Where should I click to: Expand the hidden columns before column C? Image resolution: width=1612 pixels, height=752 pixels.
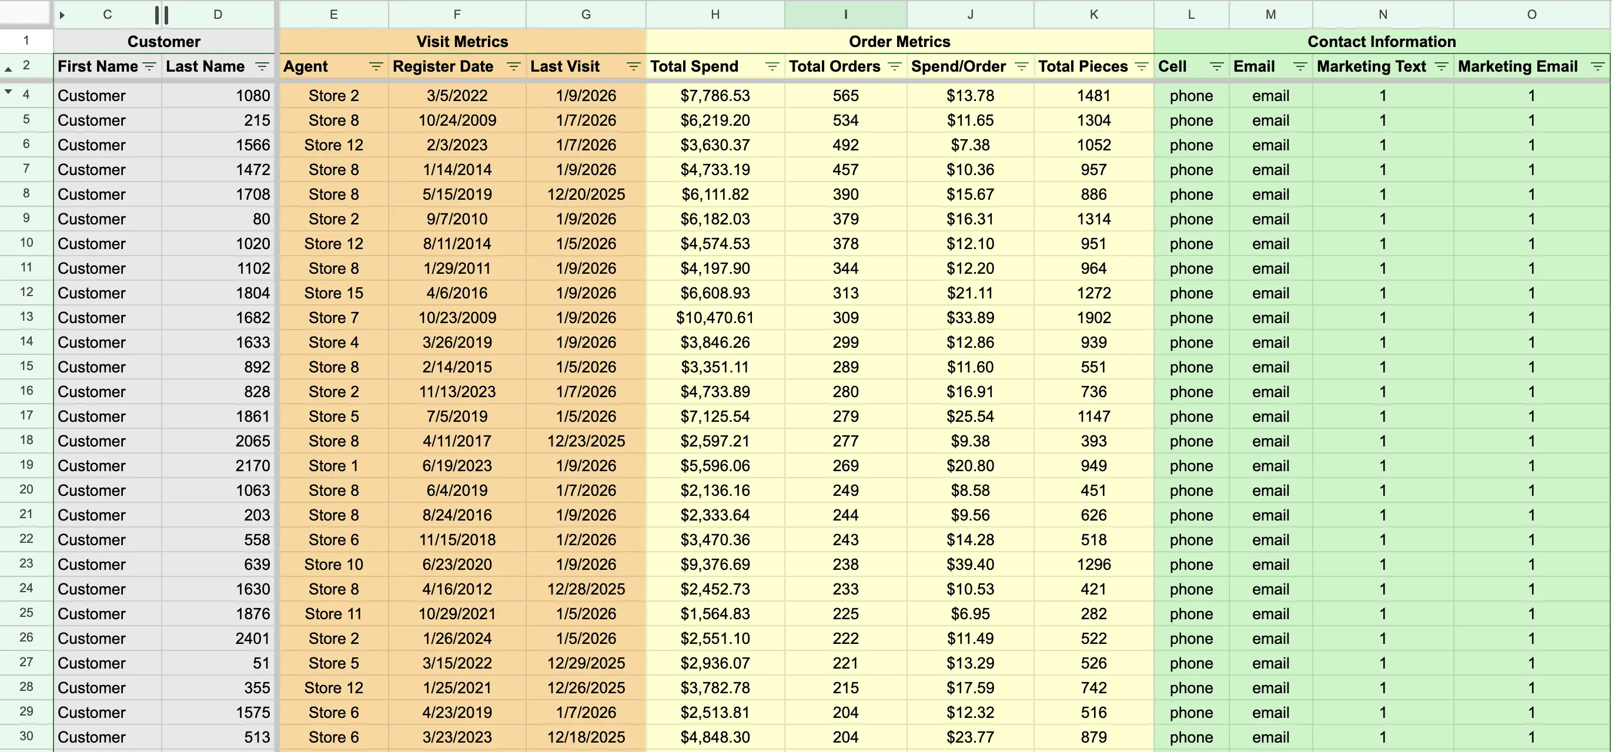point(62,14)
